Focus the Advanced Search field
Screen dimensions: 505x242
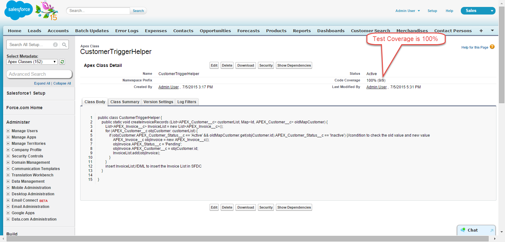click(x=39, y=74)
